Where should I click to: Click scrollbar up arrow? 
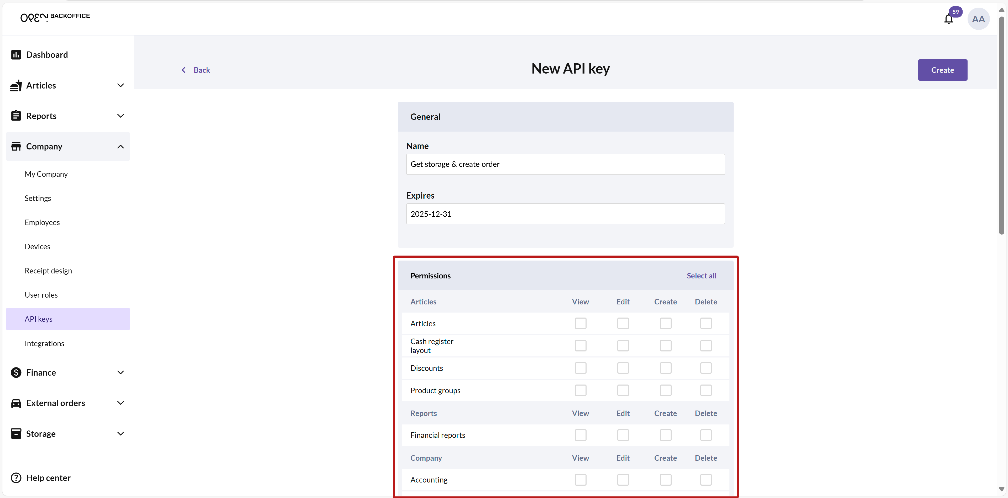[x=1001, y=10]
